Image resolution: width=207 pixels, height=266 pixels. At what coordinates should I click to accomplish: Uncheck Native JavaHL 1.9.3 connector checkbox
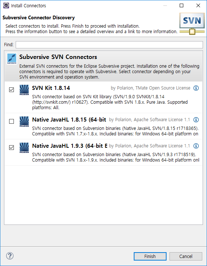pyautogui.click(x=11, y=147)
